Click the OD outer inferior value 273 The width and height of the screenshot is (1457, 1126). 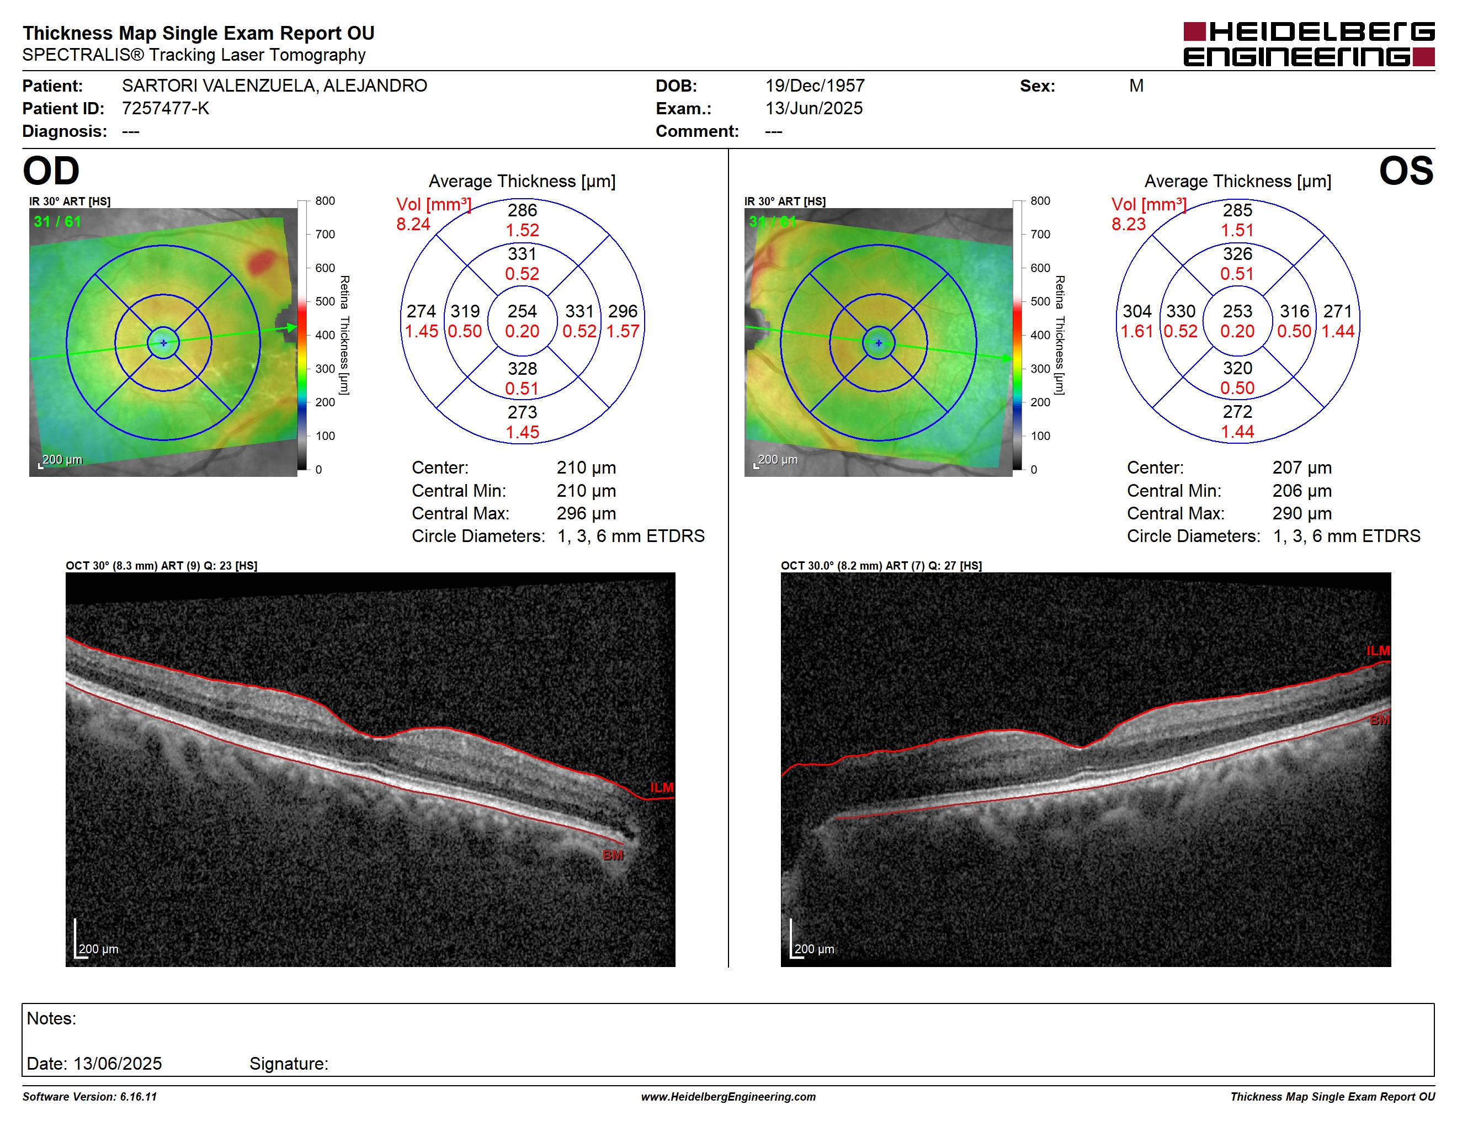tap(522, 412)
